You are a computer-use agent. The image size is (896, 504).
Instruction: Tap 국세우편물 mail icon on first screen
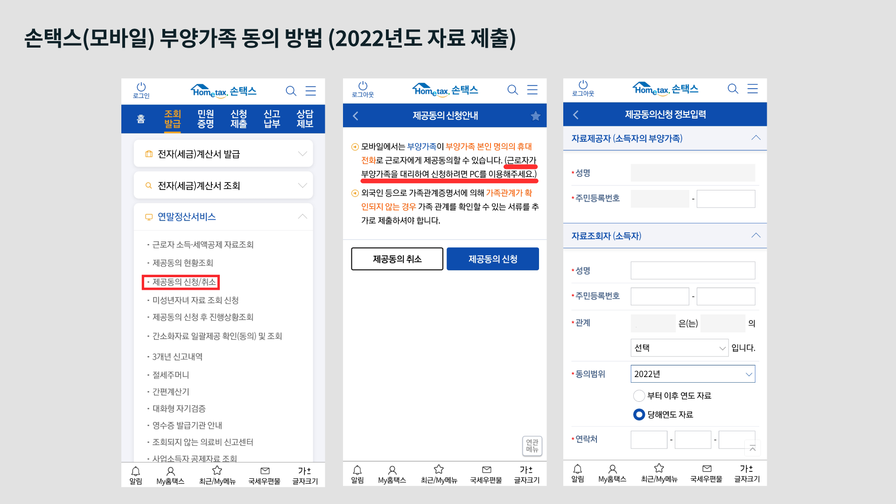(265, 475)
